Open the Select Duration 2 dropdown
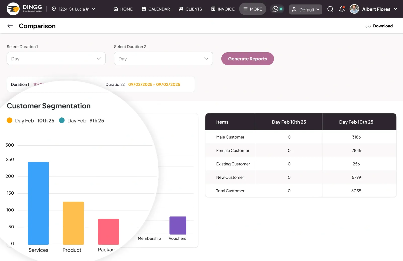 click(x=163, y=58)
